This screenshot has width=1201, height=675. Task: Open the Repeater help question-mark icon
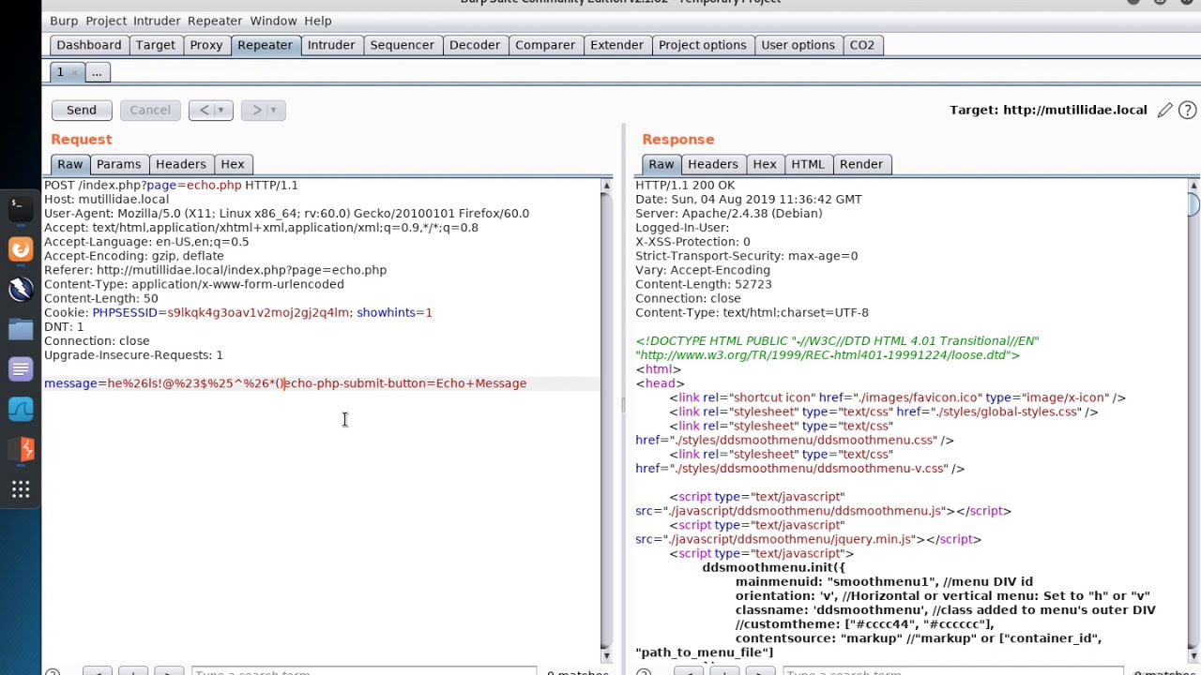click(x=1187, y=111)
